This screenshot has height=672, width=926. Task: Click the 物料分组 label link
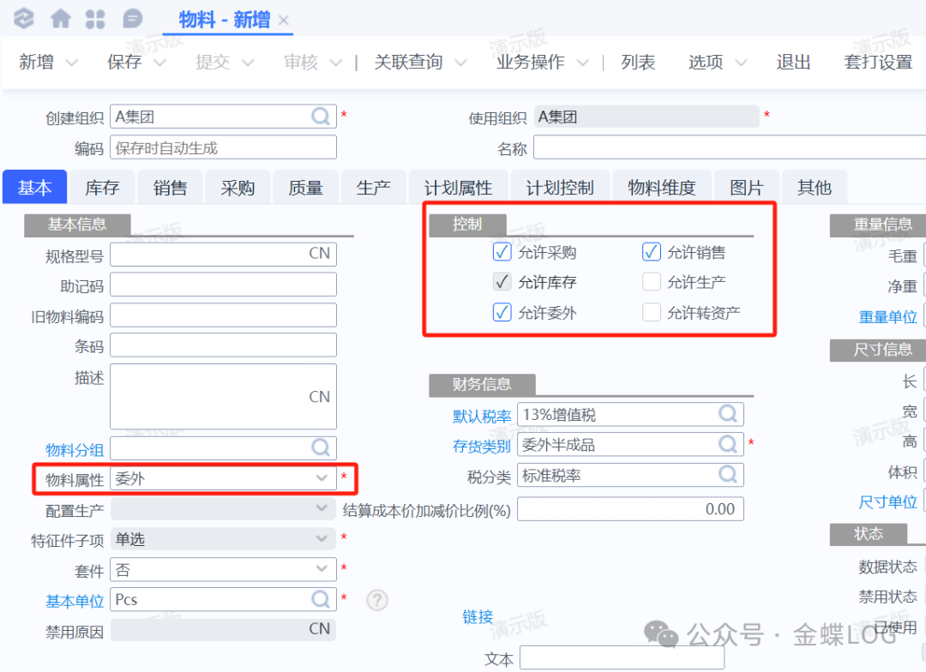(x=74, y=450)
